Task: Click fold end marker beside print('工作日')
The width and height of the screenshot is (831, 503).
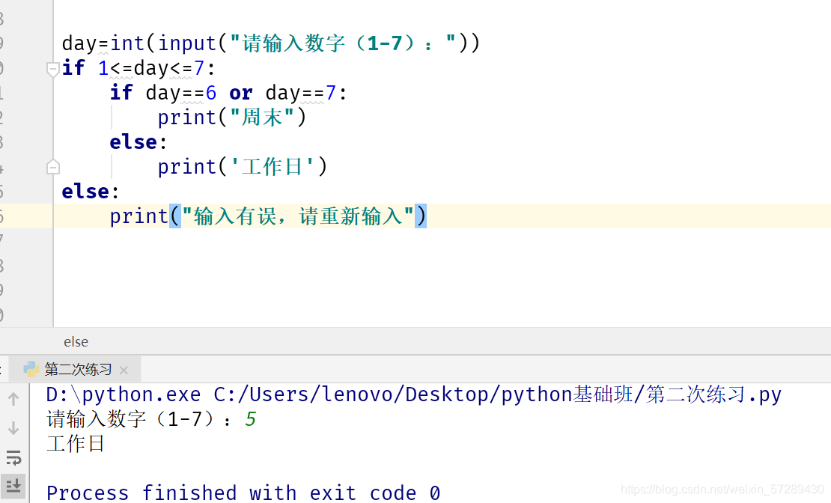Action: pos(53,168)
